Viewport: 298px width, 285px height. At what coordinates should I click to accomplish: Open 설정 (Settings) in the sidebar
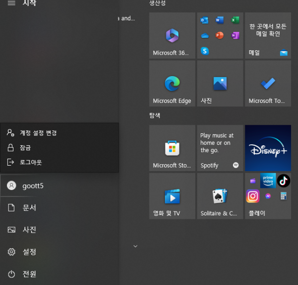pyautogui.click(x=60, y=252)
